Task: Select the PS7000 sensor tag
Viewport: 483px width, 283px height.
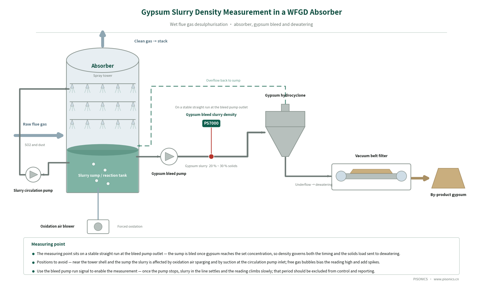Action: pos(211,123)
